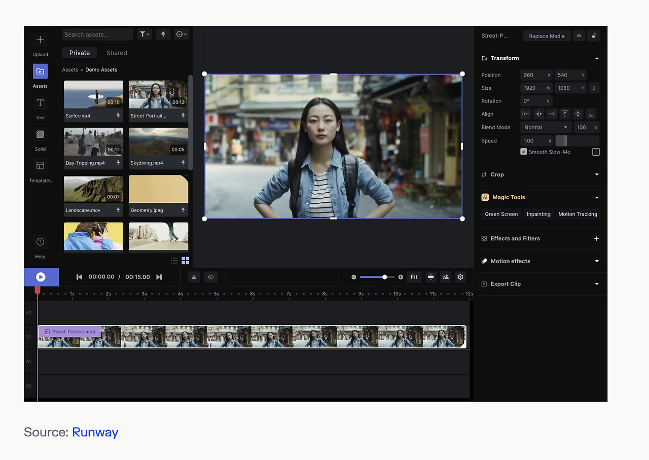Open the Solid layer tool
Viewport: 649px width, 460px height.
40,134
